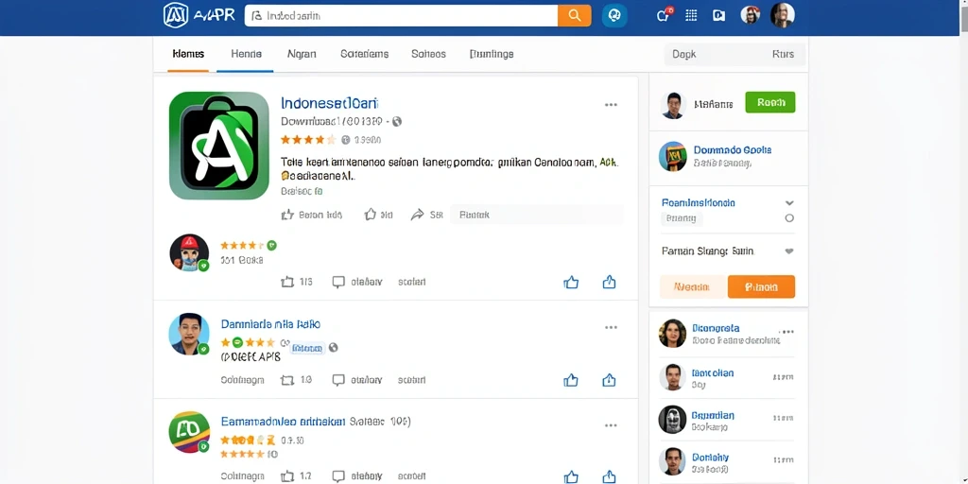The image size is (968, 484).
Task: Click the star rating in Damniarle mila Ralio post
Action: pyautogui.click(x=249, y=342)
